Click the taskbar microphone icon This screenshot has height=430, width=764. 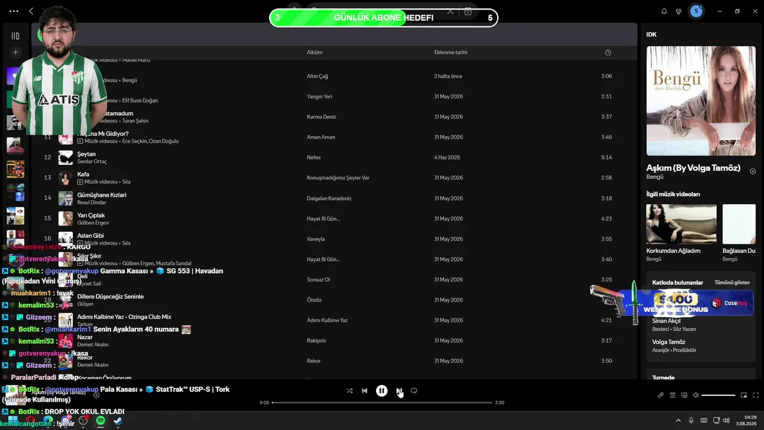(691, 421)
